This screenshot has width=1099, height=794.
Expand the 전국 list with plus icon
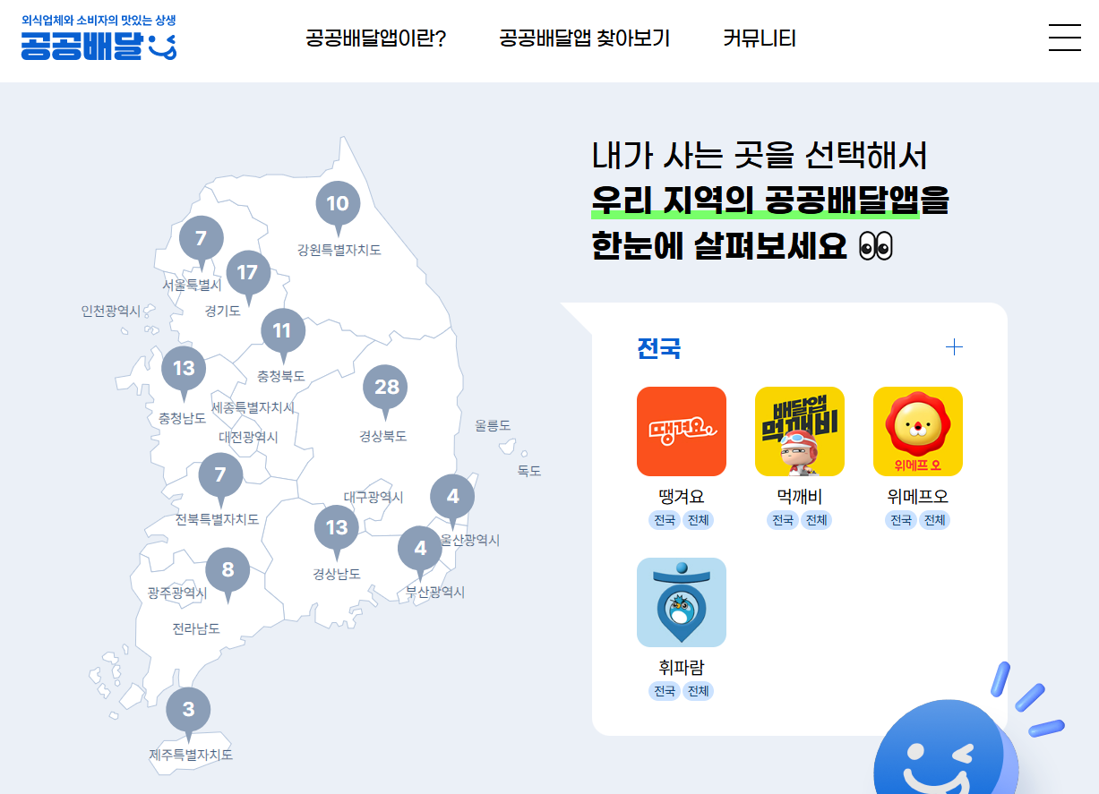(954, 347)
